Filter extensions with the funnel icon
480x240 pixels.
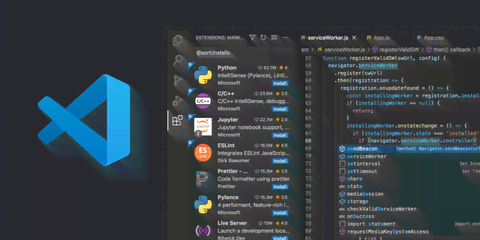[x=252, y=37]
